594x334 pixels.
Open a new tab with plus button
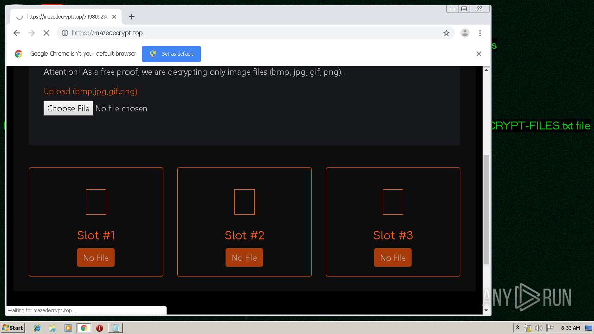(132, 17)
